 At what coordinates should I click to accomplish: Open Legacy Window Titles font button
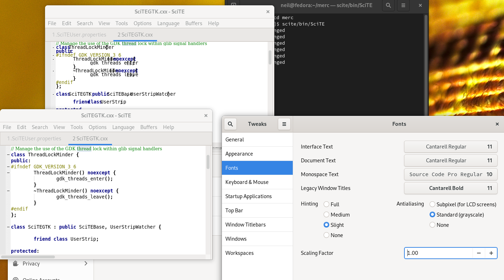pos(450,188)
